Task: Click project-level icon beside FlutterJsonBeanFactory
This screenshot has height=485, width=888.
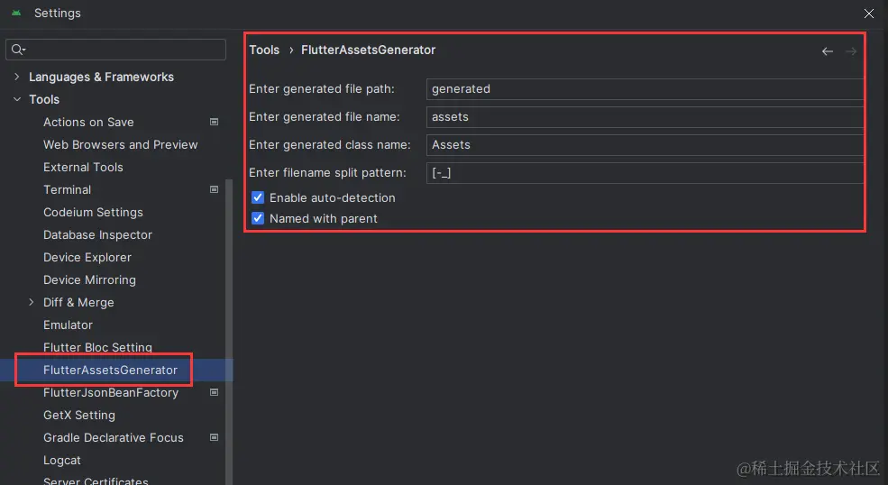Action: pyautogui.click(x=214, y=392)
